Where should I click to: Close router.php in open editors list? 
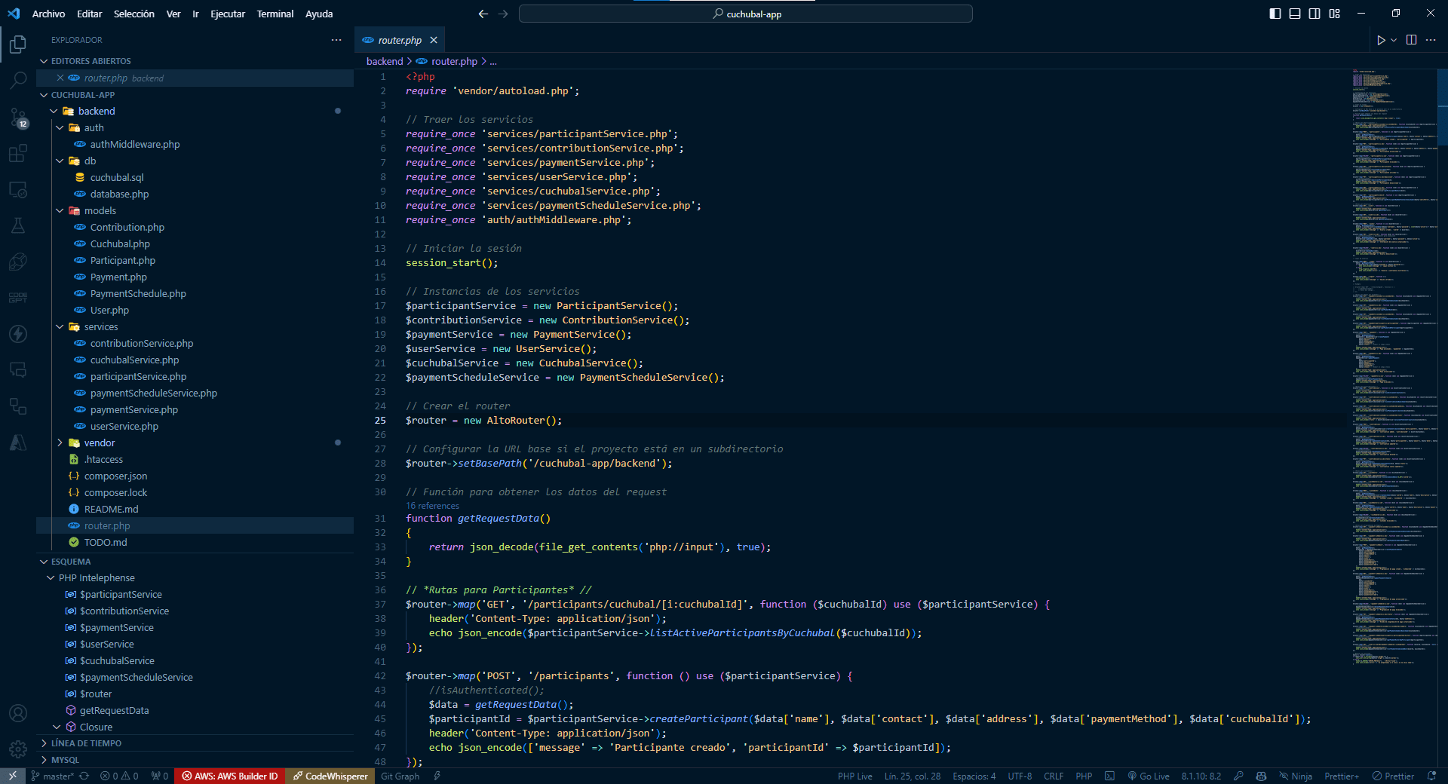pyautogui.click(x=60, y=78)
